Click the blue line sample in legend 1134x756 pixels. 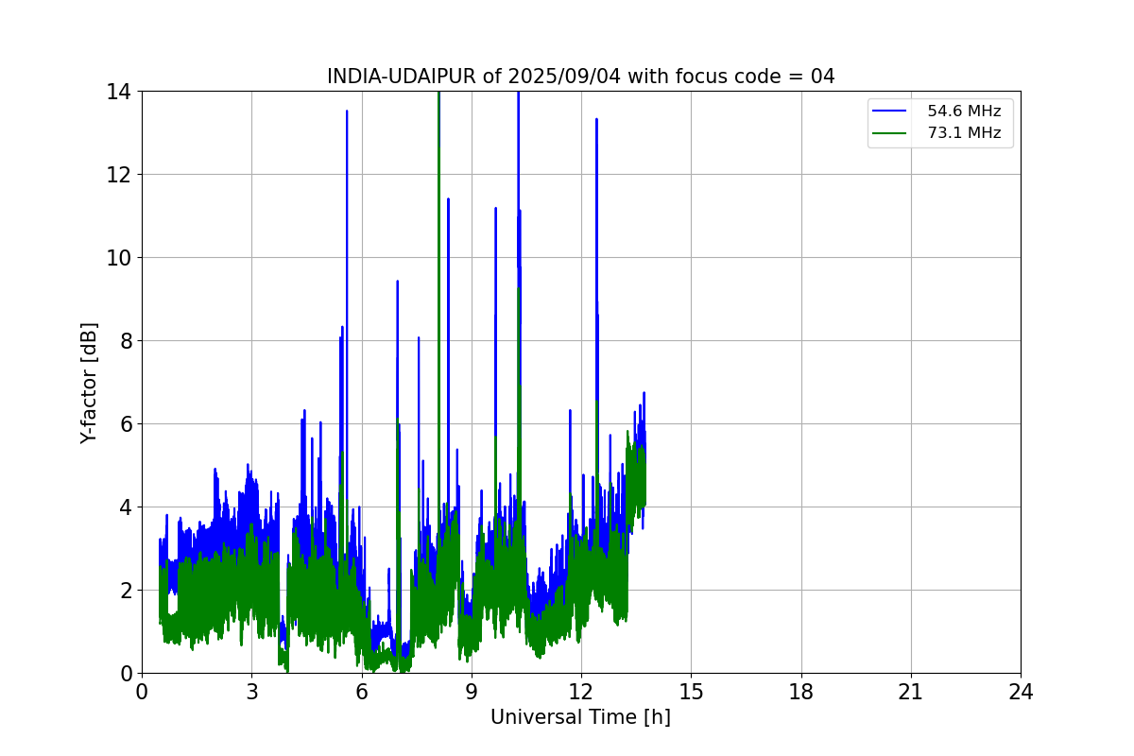[891, 112]
